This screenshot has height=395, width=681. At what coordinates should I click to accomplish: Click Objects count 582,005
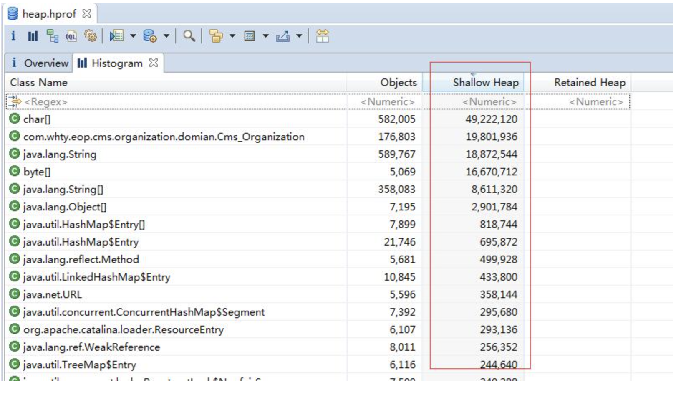click(397, 119)
